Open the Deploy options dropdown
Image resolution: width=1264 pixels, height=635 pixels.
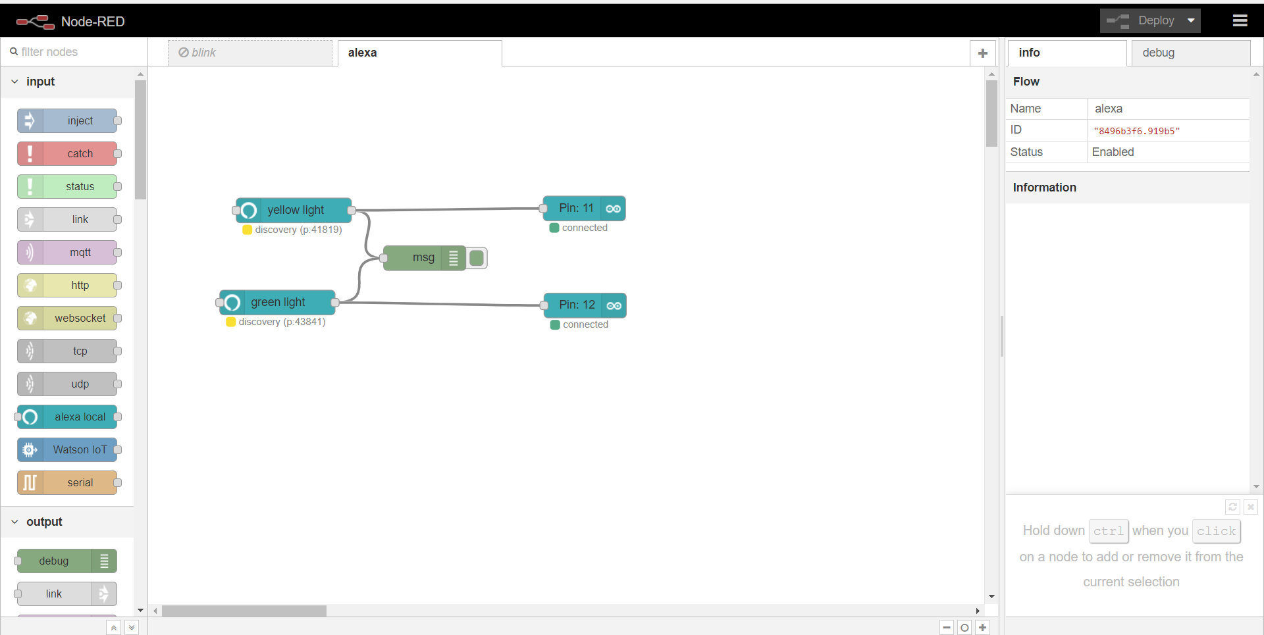pos(1192,20)
